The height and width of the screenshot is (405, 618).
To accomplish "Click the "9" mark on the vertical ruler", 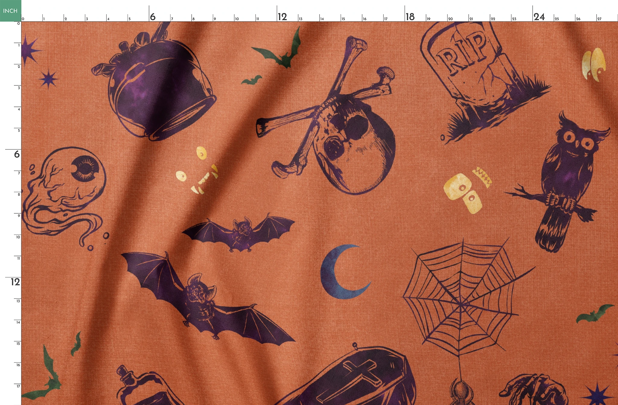I will 19,215.
